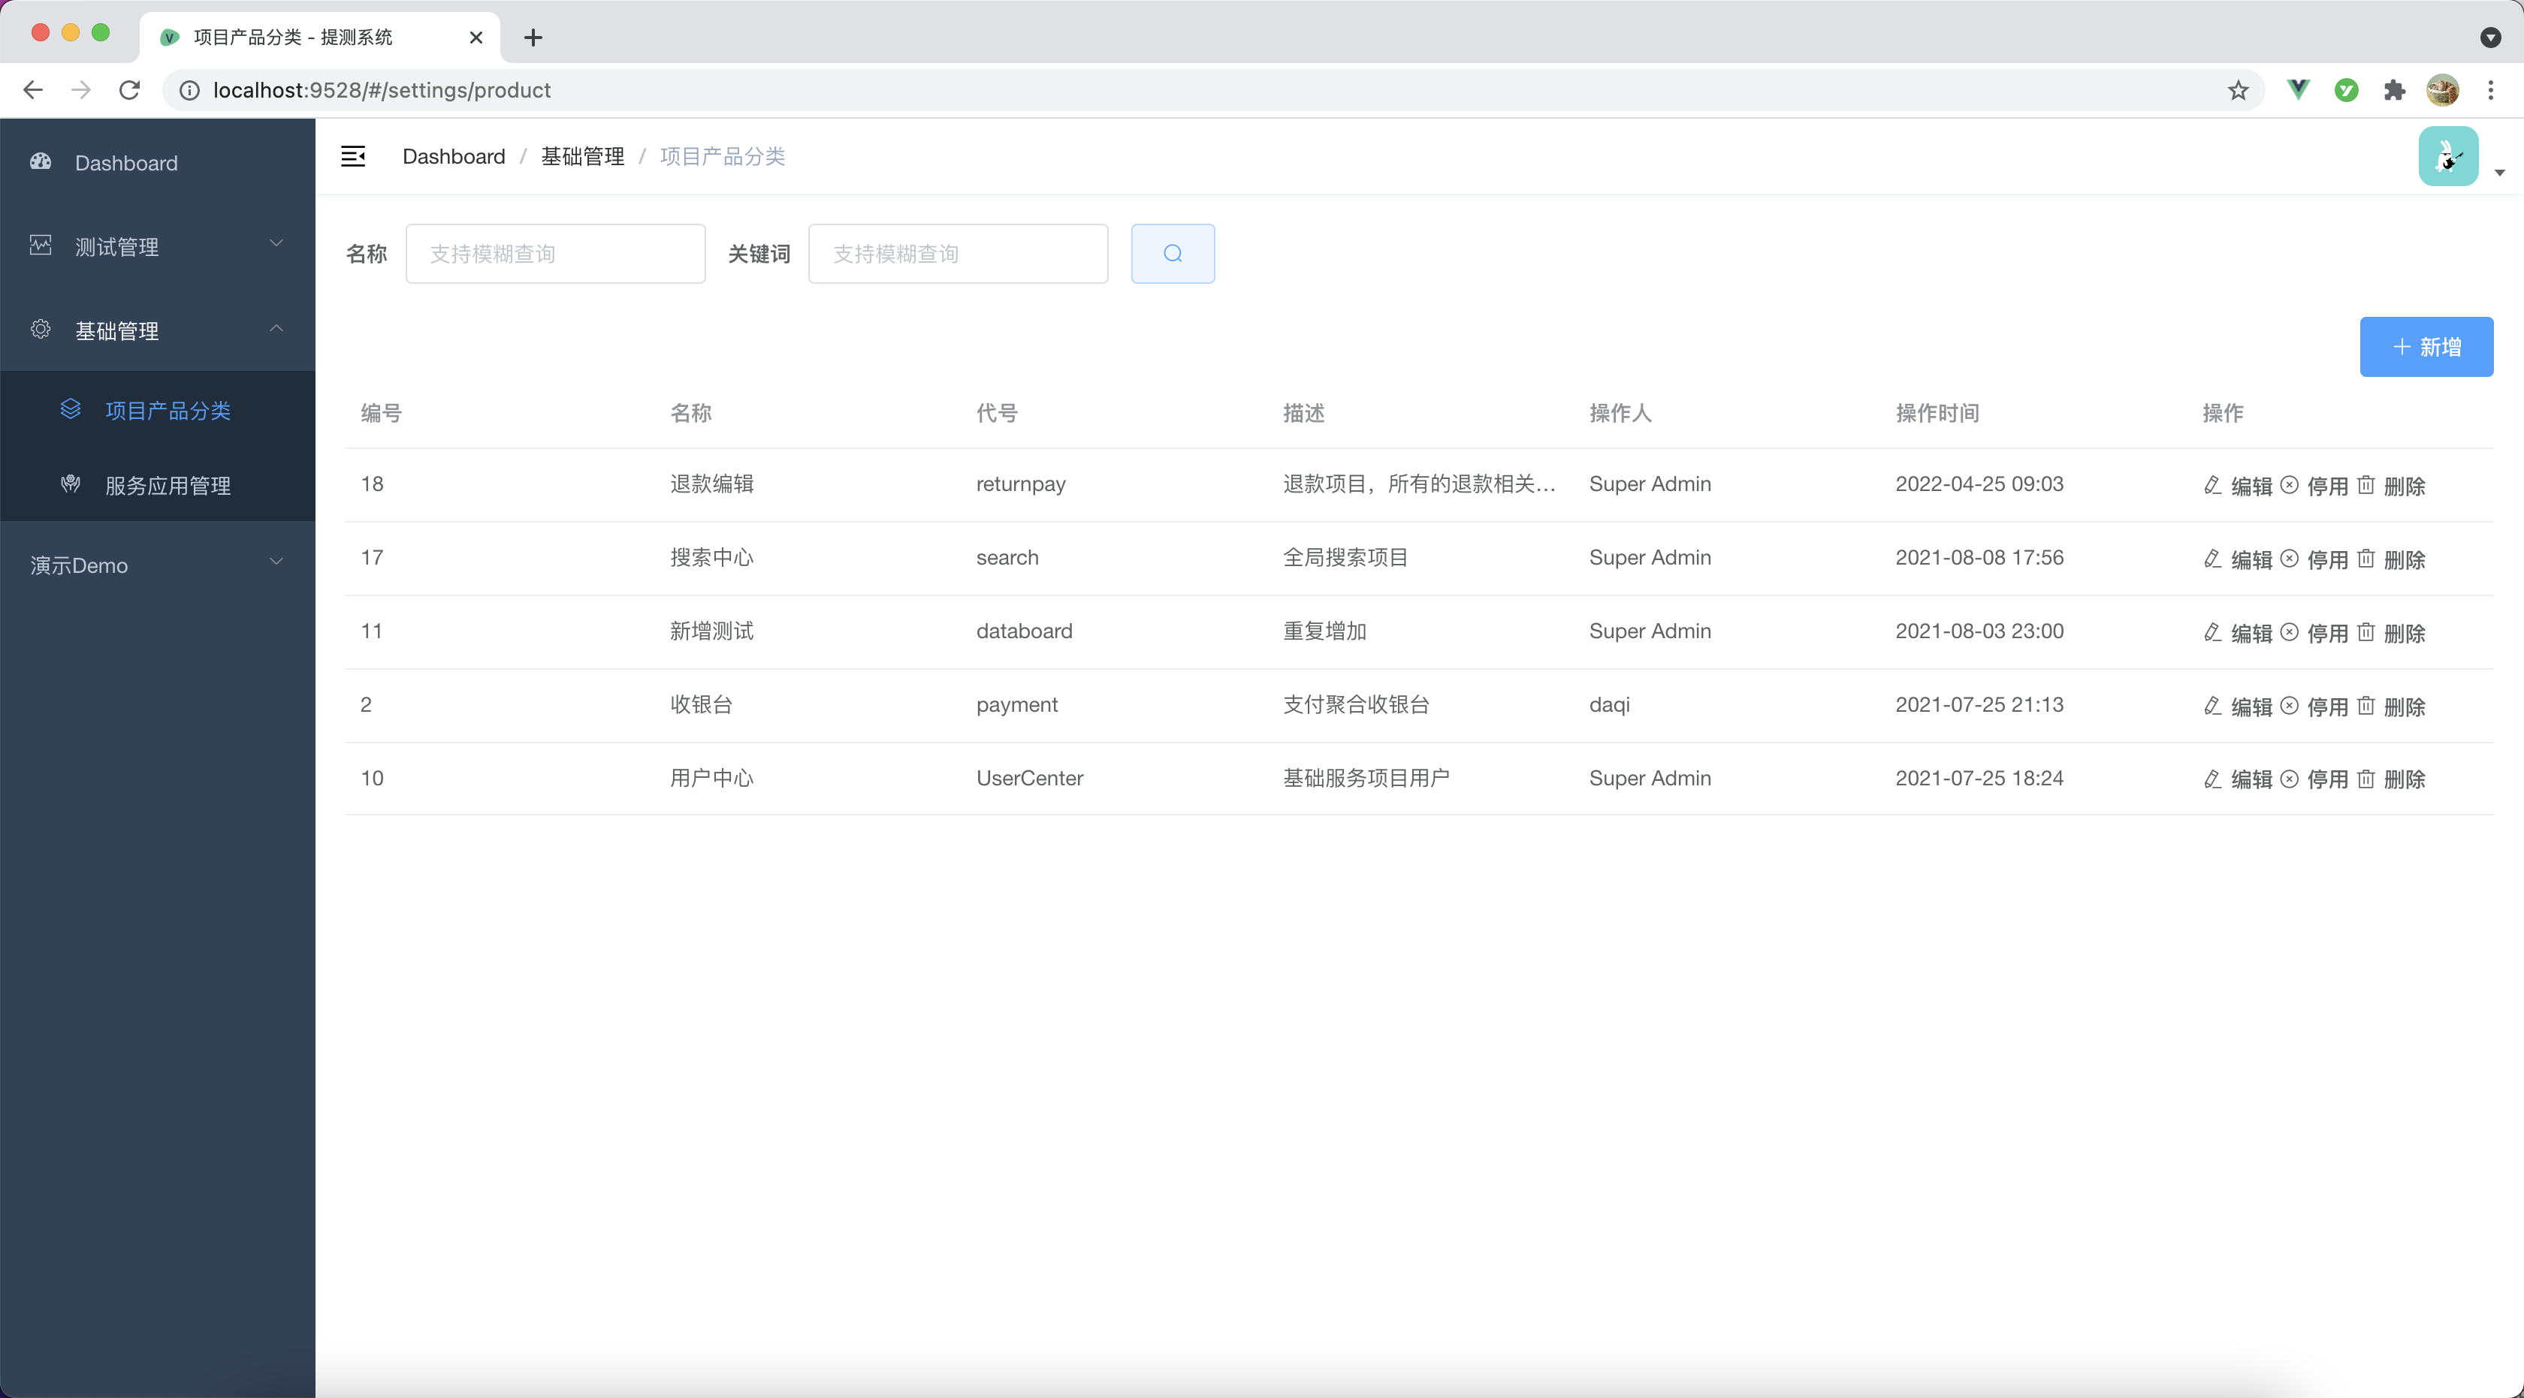Open Dashboard in the sidebar menu

point(158,162)
